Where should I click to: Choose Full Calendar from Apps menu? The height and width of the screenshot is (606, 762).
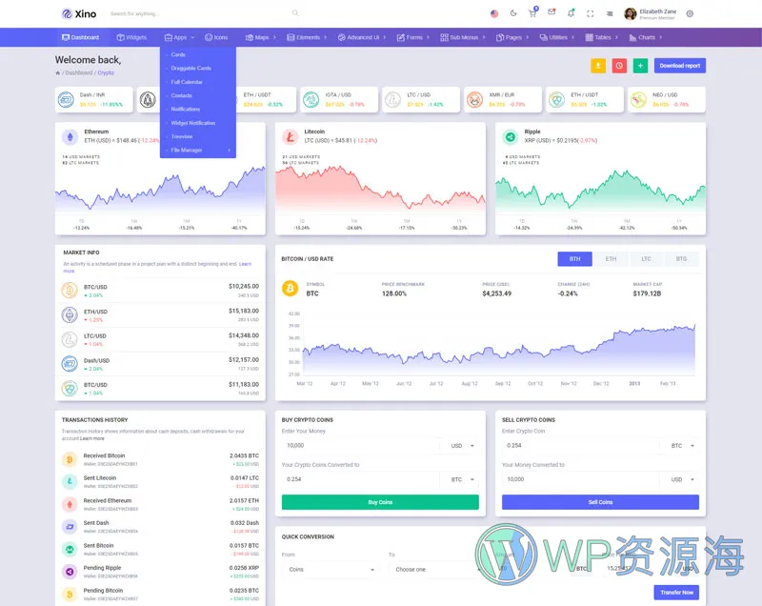(187, 82)
